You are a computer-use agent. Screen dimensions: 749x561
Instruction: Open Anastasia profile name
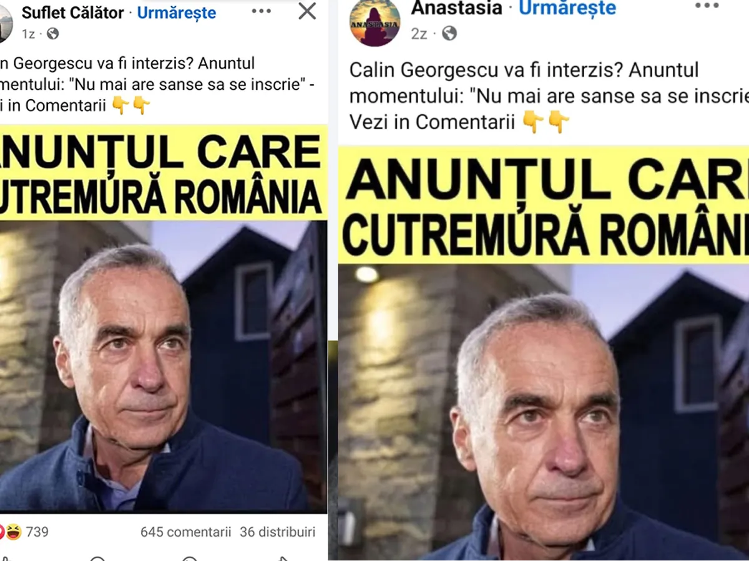click(456, 7)
